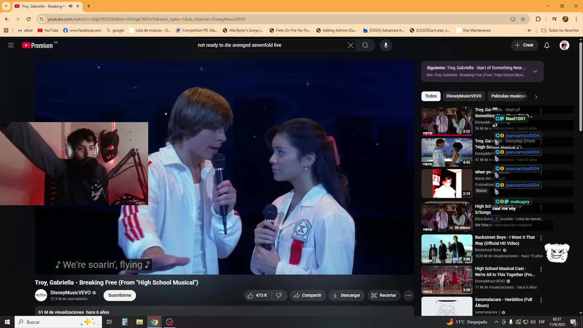Open Chrome tab search dropdown
Viewport: 583px width, 328px height.
6,6
